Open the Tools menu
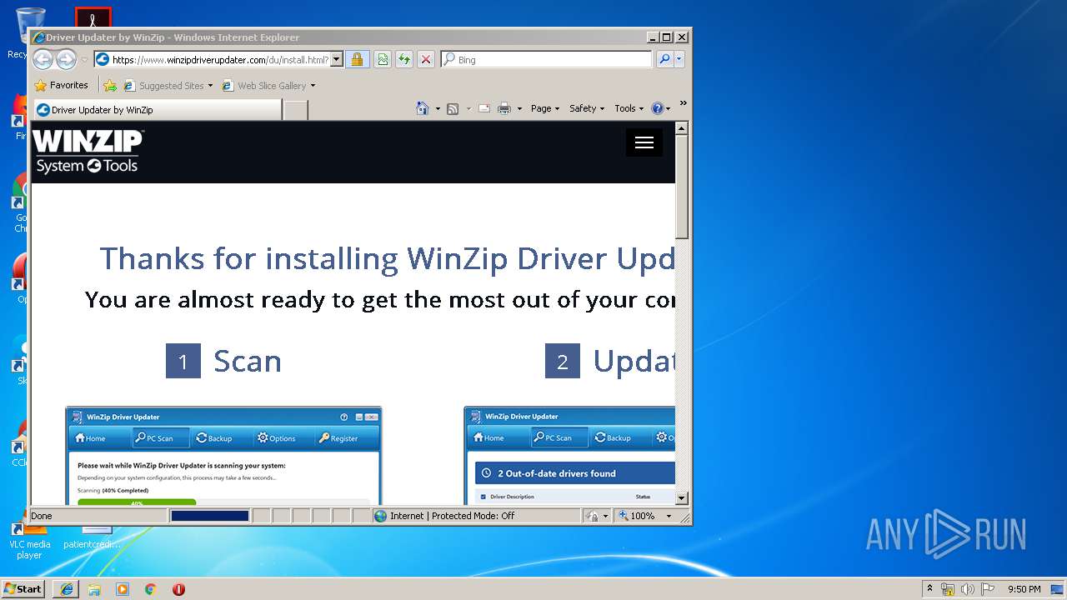This screenshot has width=1067, height=600. 629,108
